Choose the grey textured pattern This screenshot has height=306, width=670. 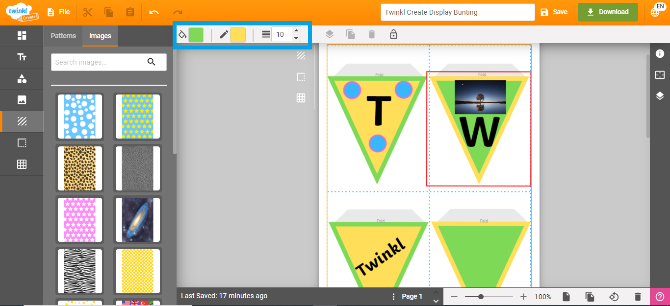click(137, 168)
